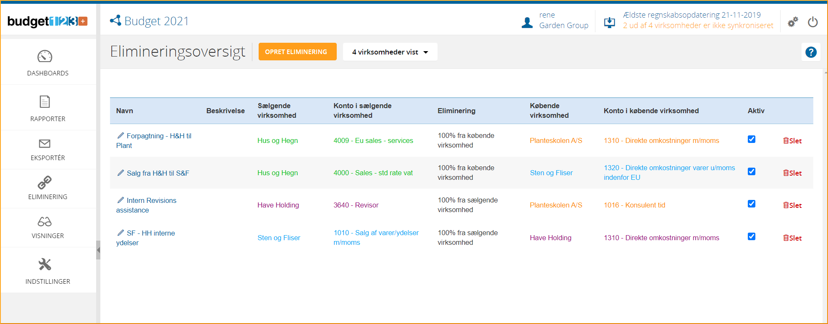Screen dimensions: 828x324
Task: Open Indstillinger wrench tools icon
Action: pos(45,264)
